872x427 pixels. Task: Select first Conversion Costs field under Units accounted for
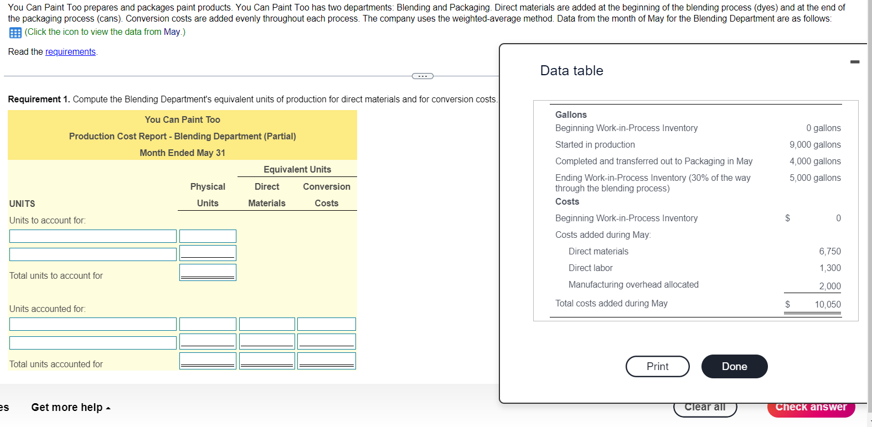327,324
